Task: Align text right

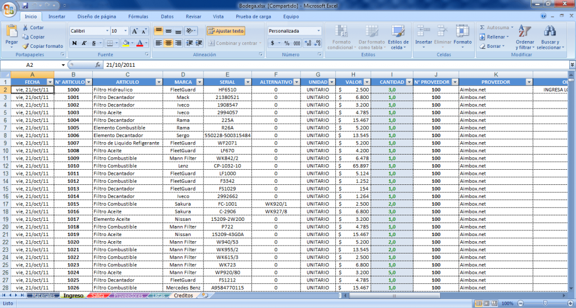Action: [x=178, y=43]
